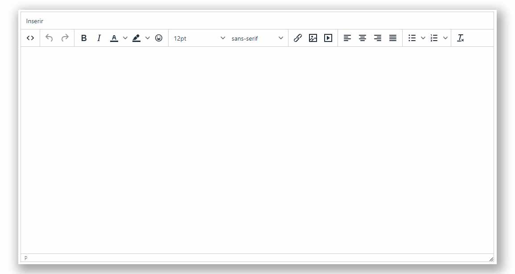The image size is (515, 274).
Task: Open the sans-serif font family dropdown
Action: (x=257, y=38)
